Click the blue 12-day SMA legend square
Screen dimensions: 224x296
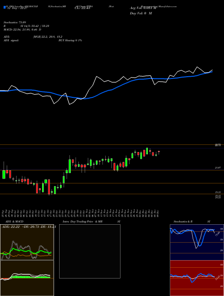pyautogui.click(x=4, y=8)
